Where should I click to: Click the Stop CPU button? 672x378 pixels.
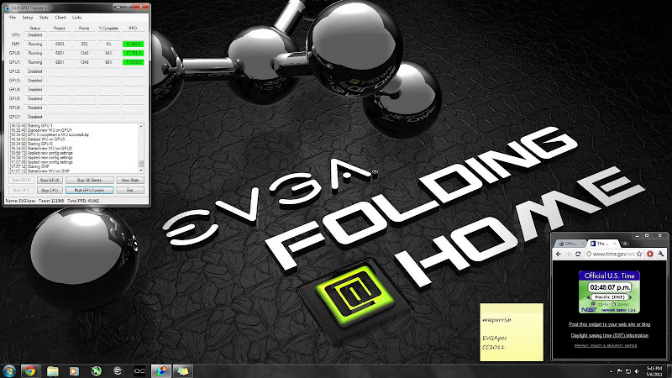pos(50,190)
